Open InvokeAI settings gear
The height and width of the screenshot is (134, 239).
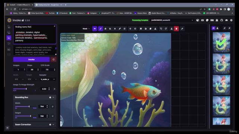(x=231, y=20)
